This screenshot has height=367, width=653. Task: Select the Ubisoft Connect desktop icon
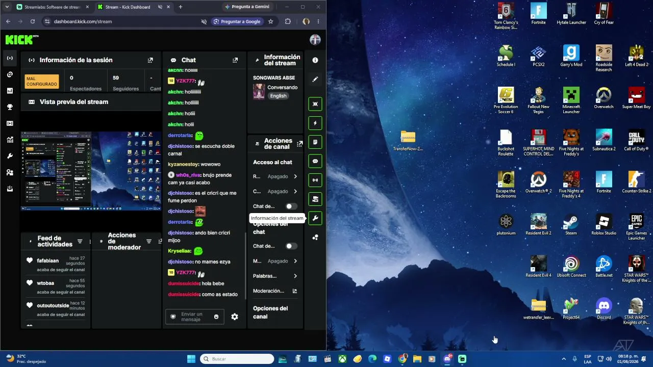click(571, 267)
